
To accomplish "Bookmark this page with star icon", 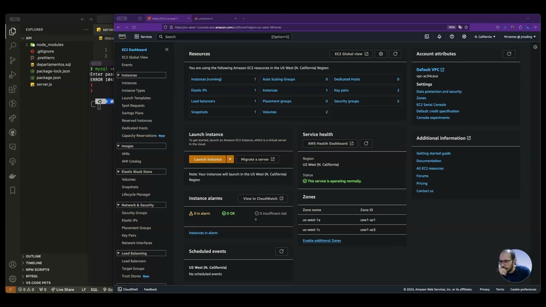I will [x=466, y=27].
